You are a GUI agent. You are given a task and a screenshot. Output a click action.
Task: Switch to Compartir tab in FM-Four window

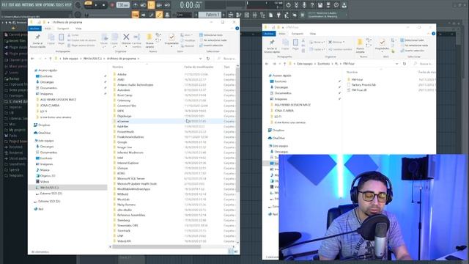tap(298, 34)
